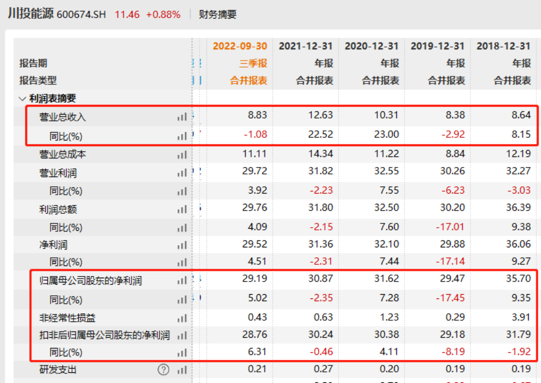
Task: Click revenue cell 8.83 for 2022-09-30
Action: [x=257, y=115]
